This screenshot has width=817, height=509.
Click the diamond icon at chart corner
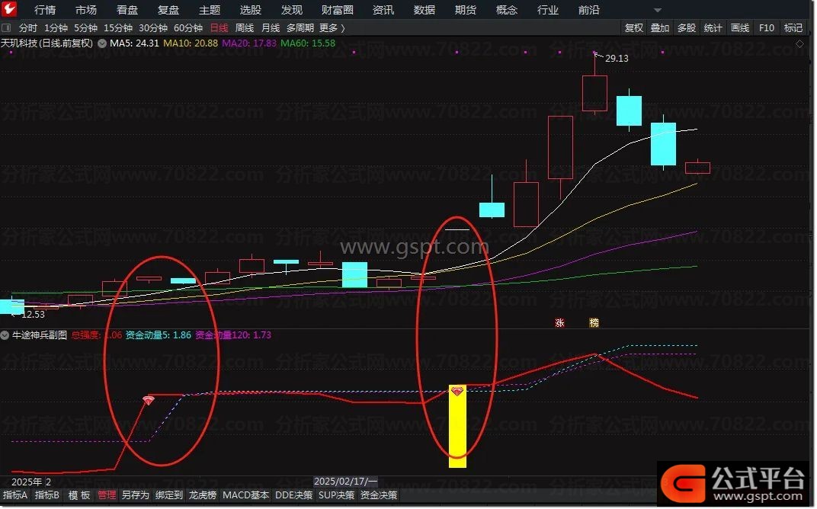pyautogui.click(x=799, y=45)
